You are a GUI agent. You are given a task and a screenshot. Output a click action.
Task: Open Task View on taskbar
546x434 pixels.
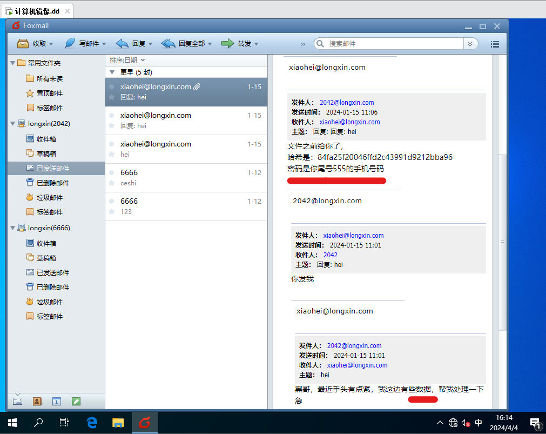click(x=64, y=423)
